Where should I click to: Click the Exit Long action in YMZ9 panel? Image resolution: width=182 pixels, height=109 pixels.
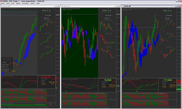point(52,82)
